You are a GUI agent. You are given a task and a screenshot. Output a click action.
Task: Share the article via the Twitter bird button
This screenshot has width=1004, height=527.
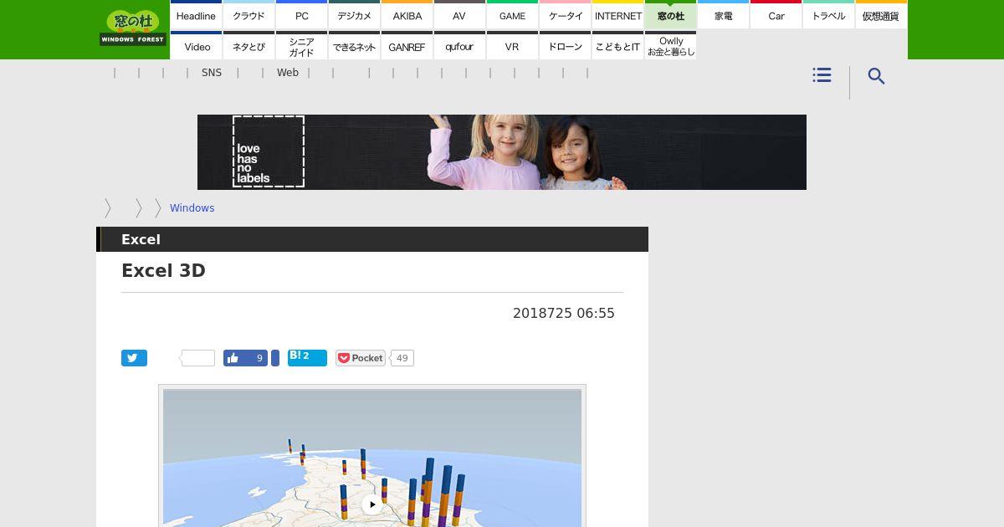click(x=134, y=358)
